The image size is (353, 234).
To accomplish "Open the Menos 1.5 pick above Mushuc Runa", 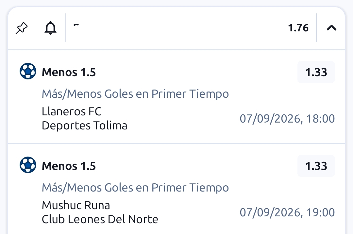I will coord(69,166).
